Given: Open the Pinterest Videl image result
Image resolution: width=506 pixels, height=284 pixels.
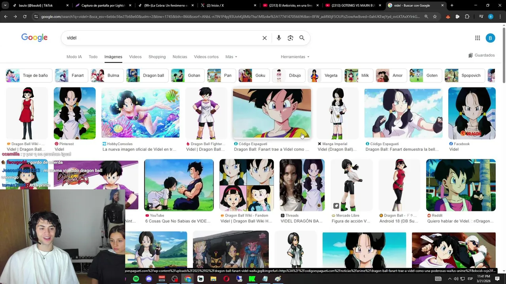Looking at the screenshot, I should coord(75,113).
